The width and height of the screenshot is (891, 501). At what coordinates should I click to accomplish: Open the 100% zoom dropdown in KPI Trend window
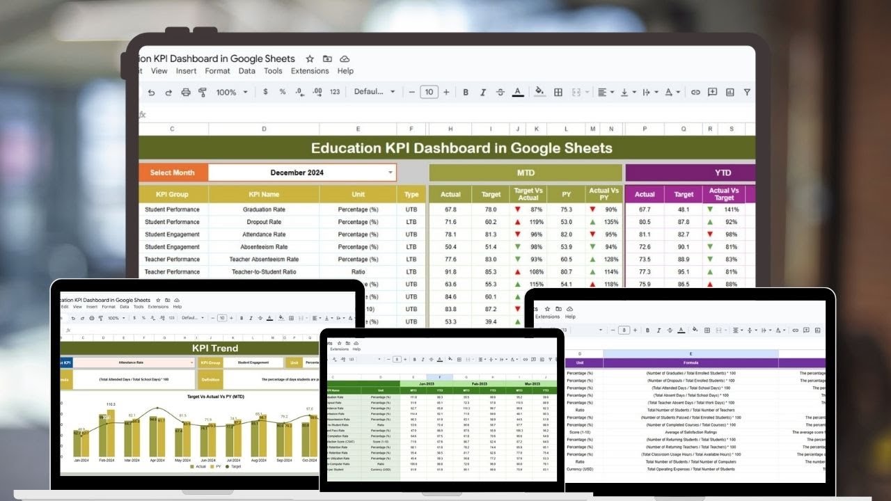(116, 318)
